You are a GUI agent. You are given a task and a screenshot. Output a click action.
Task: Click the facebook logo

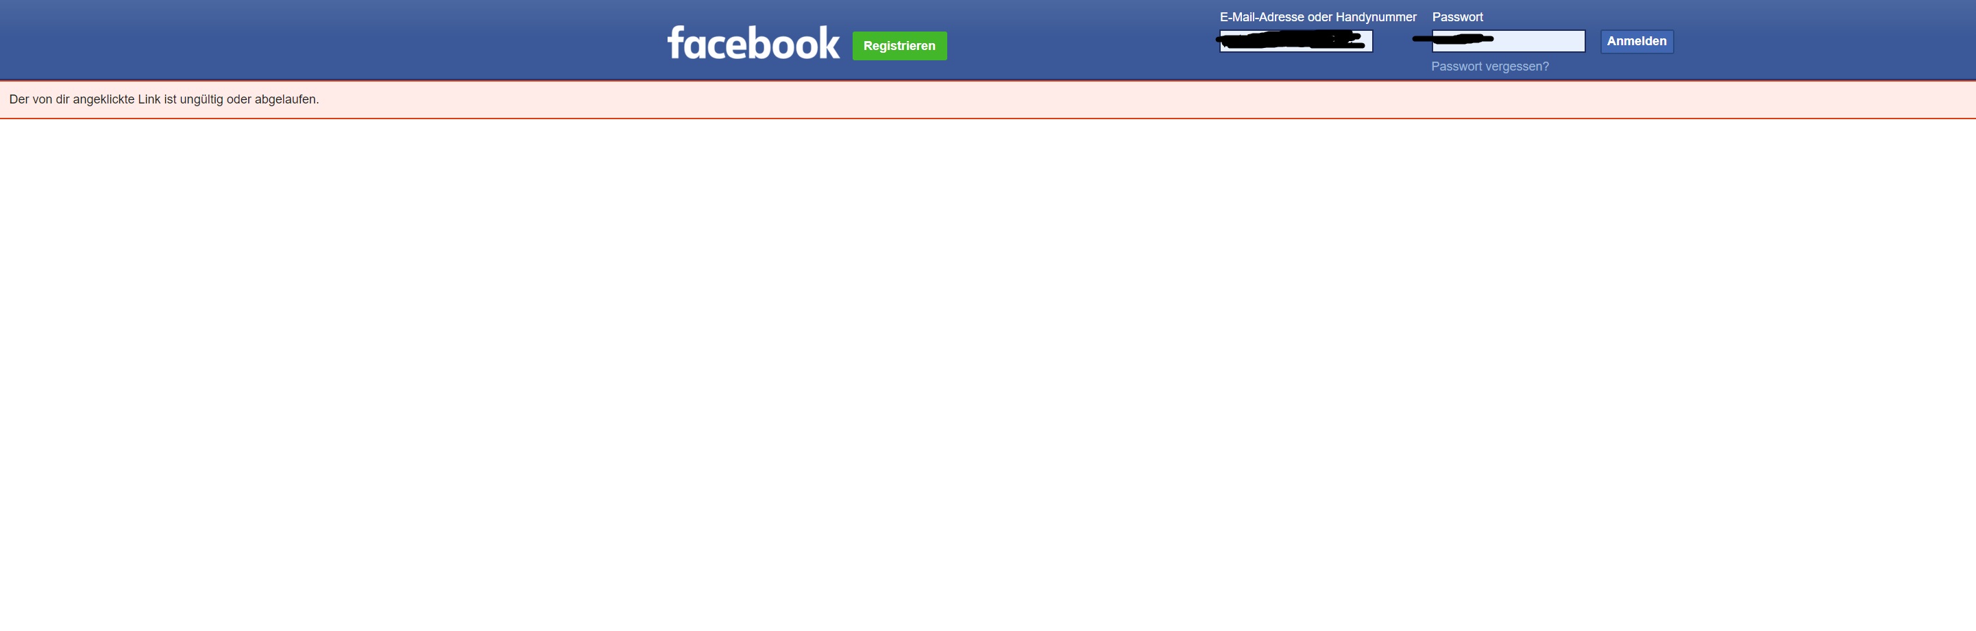tap(753, 43)
